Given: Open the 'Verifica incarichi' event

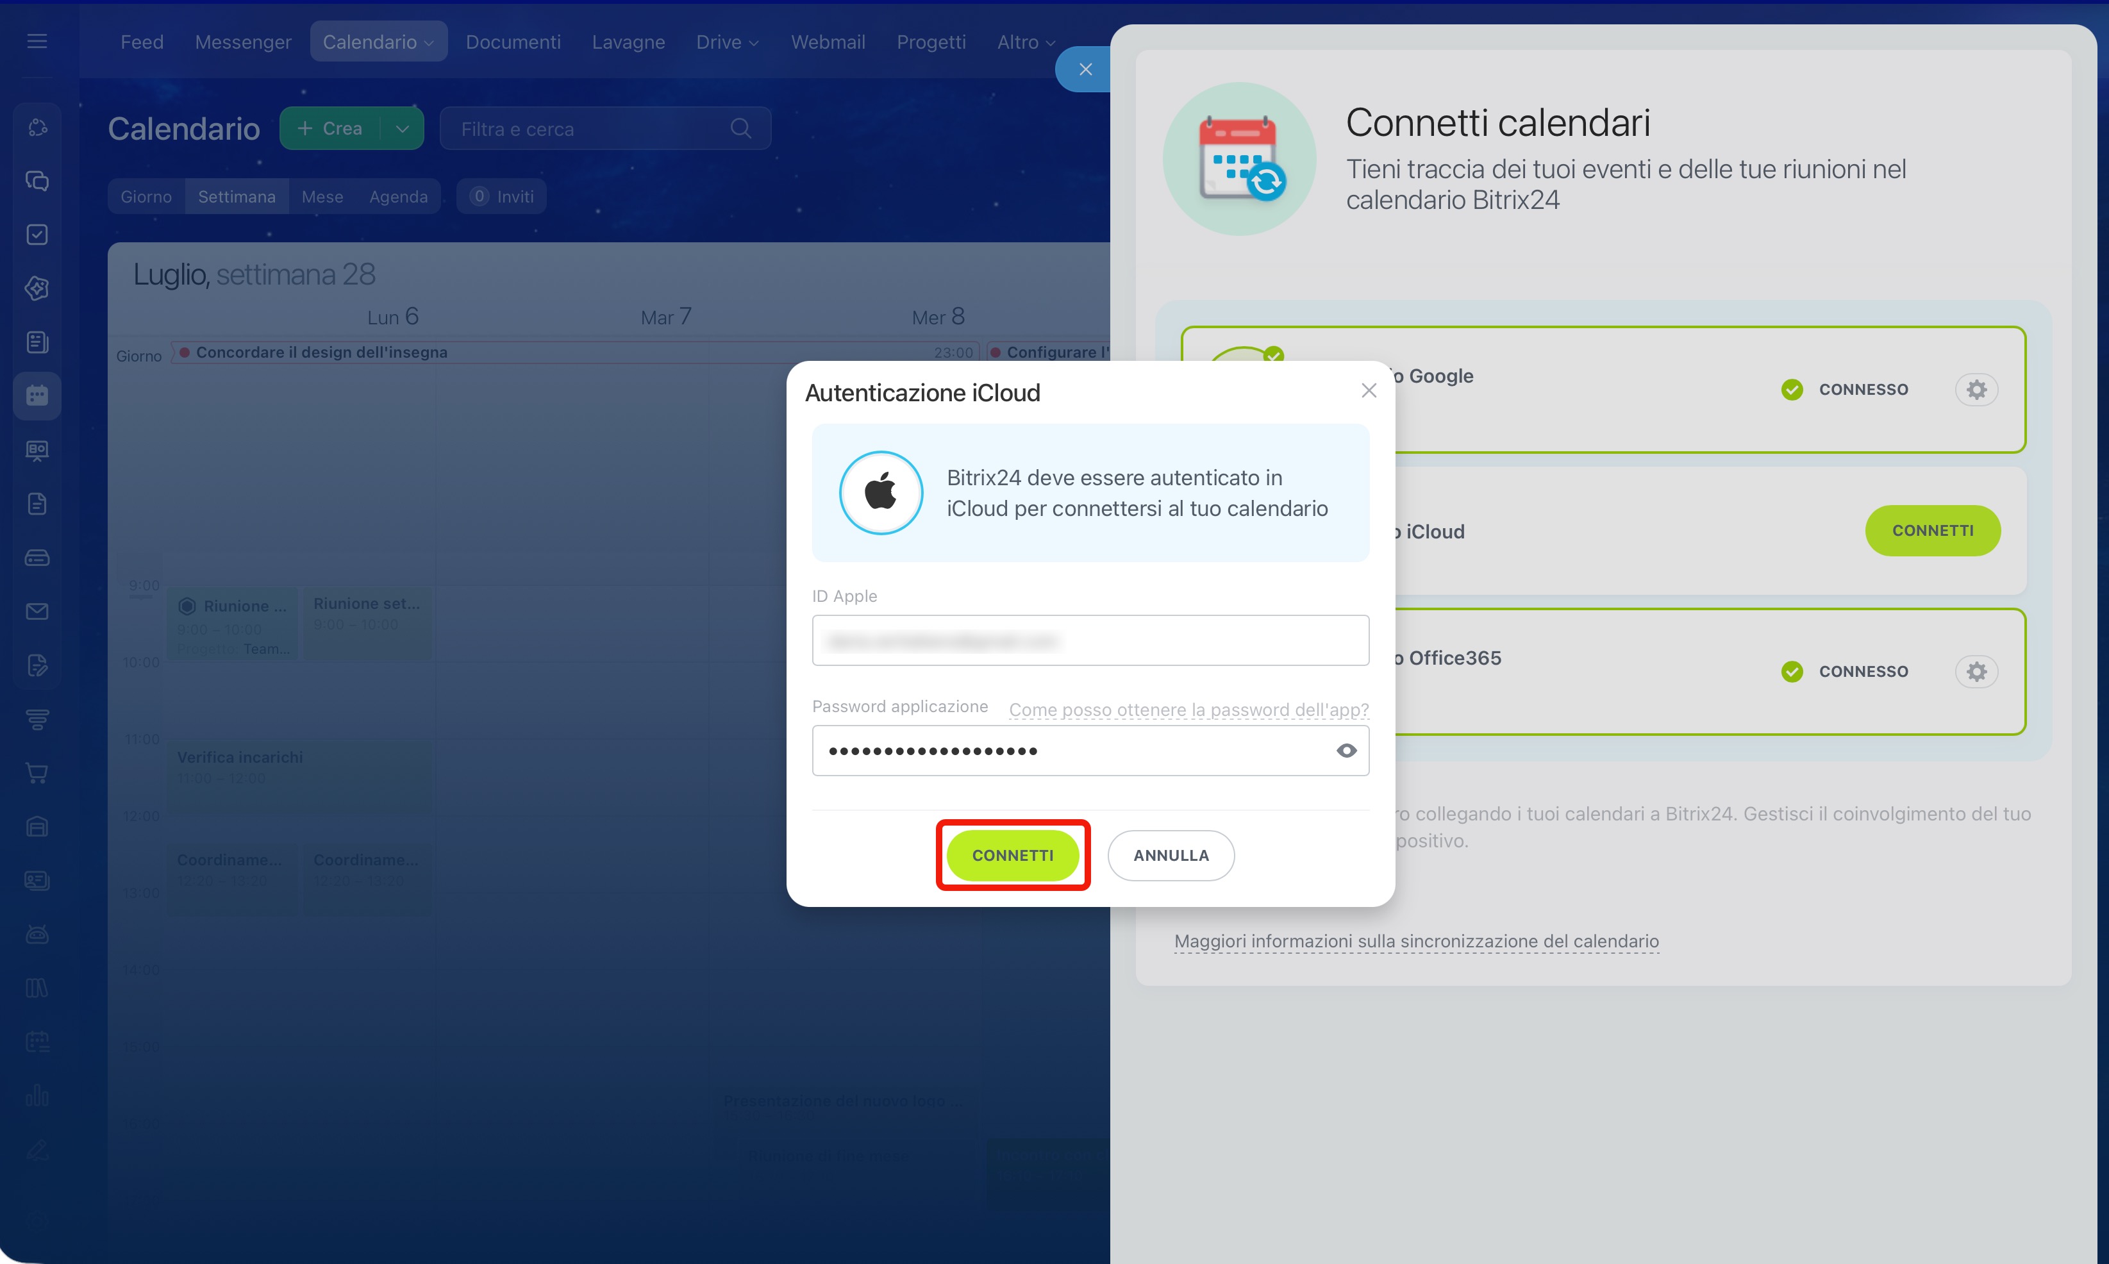Looking at the screenshot, I should coord(300,776).
